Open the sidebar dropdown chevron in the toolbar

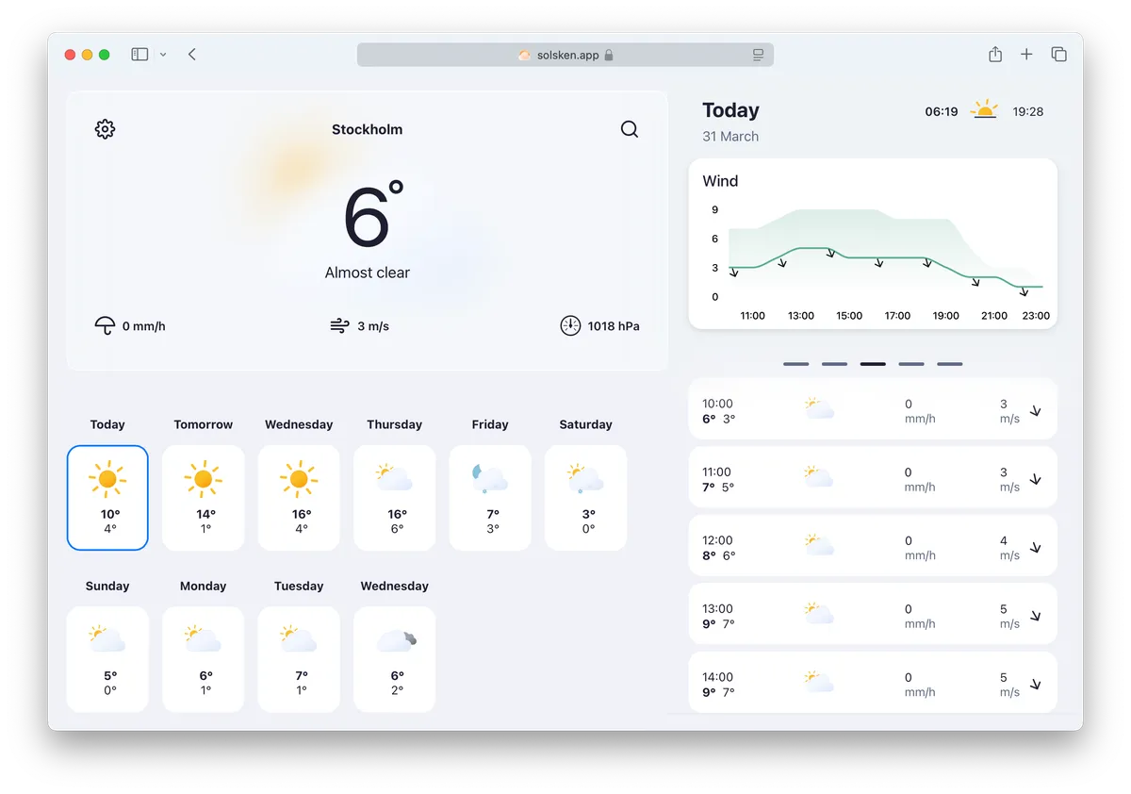click(162, 54)
